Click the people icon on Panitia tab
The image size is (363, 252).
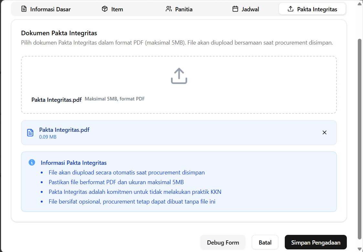tap(168, 9)
